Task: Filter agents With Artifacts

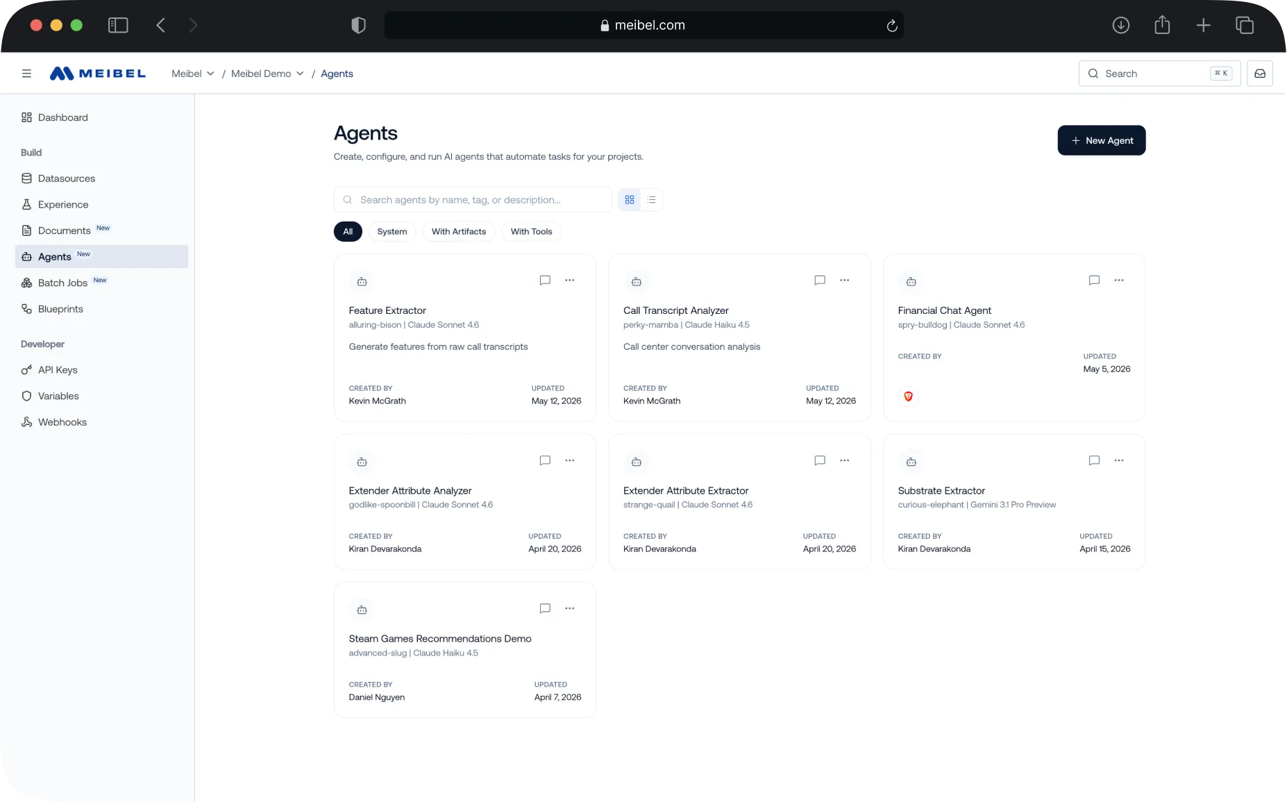Action: click(459, 232)
